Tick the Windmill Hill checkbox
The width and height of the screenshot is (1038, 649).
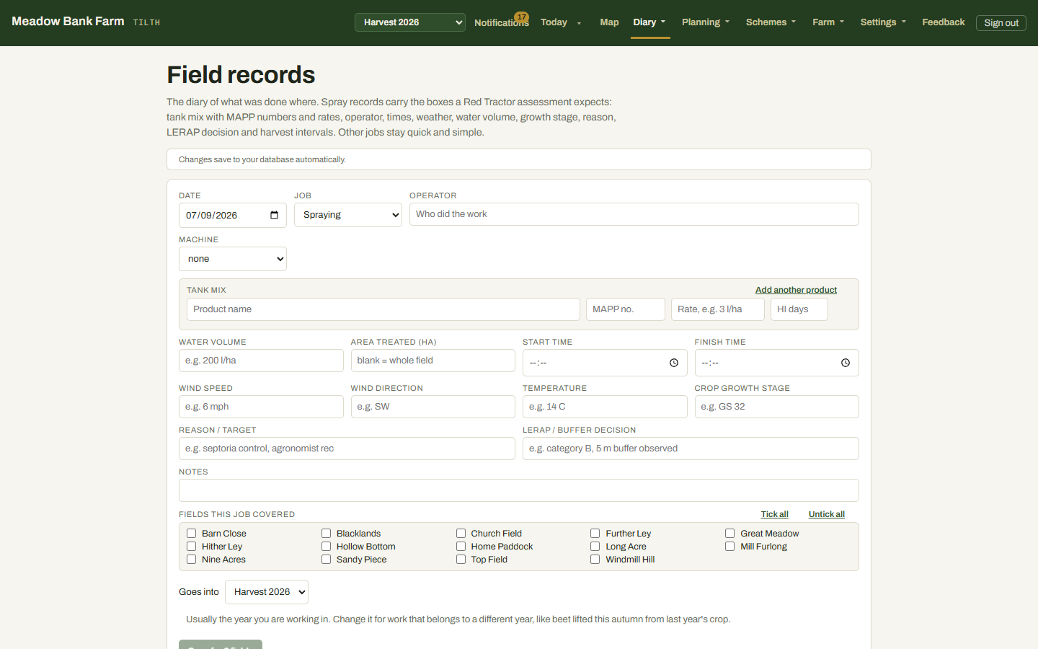(595, 560)
